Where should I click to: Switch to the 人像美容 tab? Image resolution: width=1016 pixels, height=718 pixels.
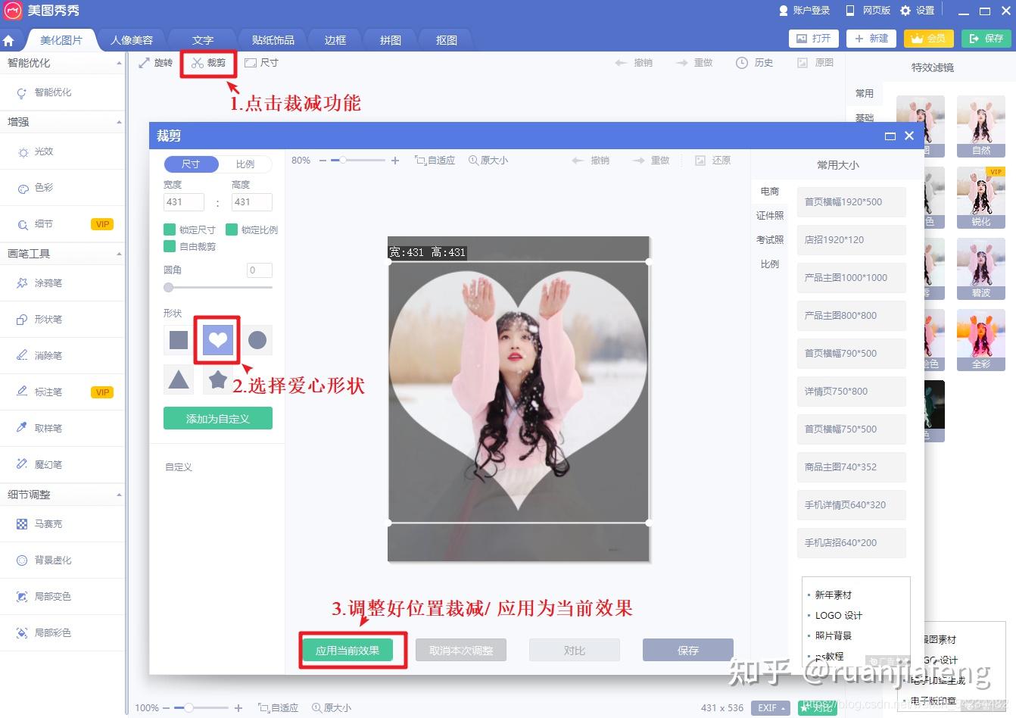click(x=132, y=40)
